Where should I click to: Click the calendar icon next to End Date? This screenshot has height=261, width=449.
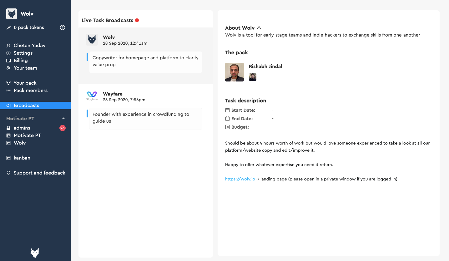(x=227, y=119)
